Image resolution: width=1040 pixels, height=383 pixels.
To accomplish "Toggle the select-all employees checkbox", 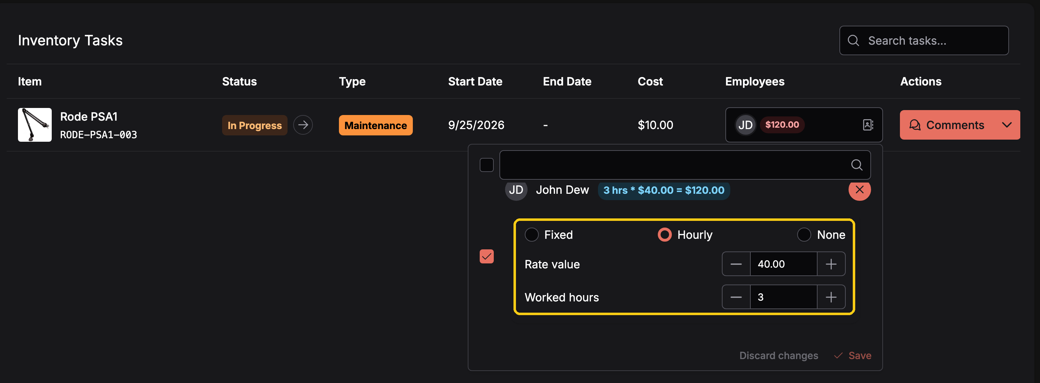I will pyautogui.click(x=486, y=165).
